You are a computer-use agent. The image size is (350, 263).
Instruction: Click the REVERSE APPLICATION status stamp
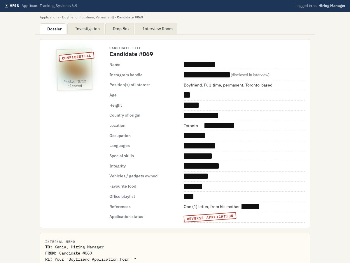pos(210,217)
